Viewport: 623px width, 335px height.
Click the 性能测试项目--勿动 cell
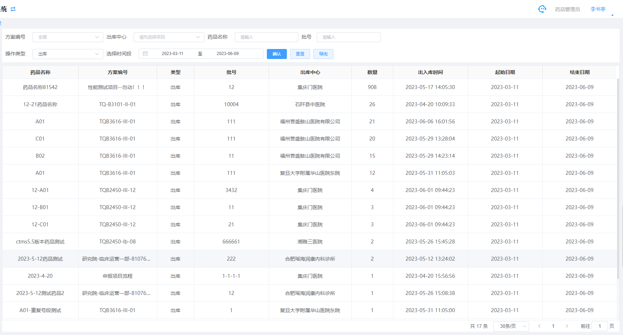[118, 87]
